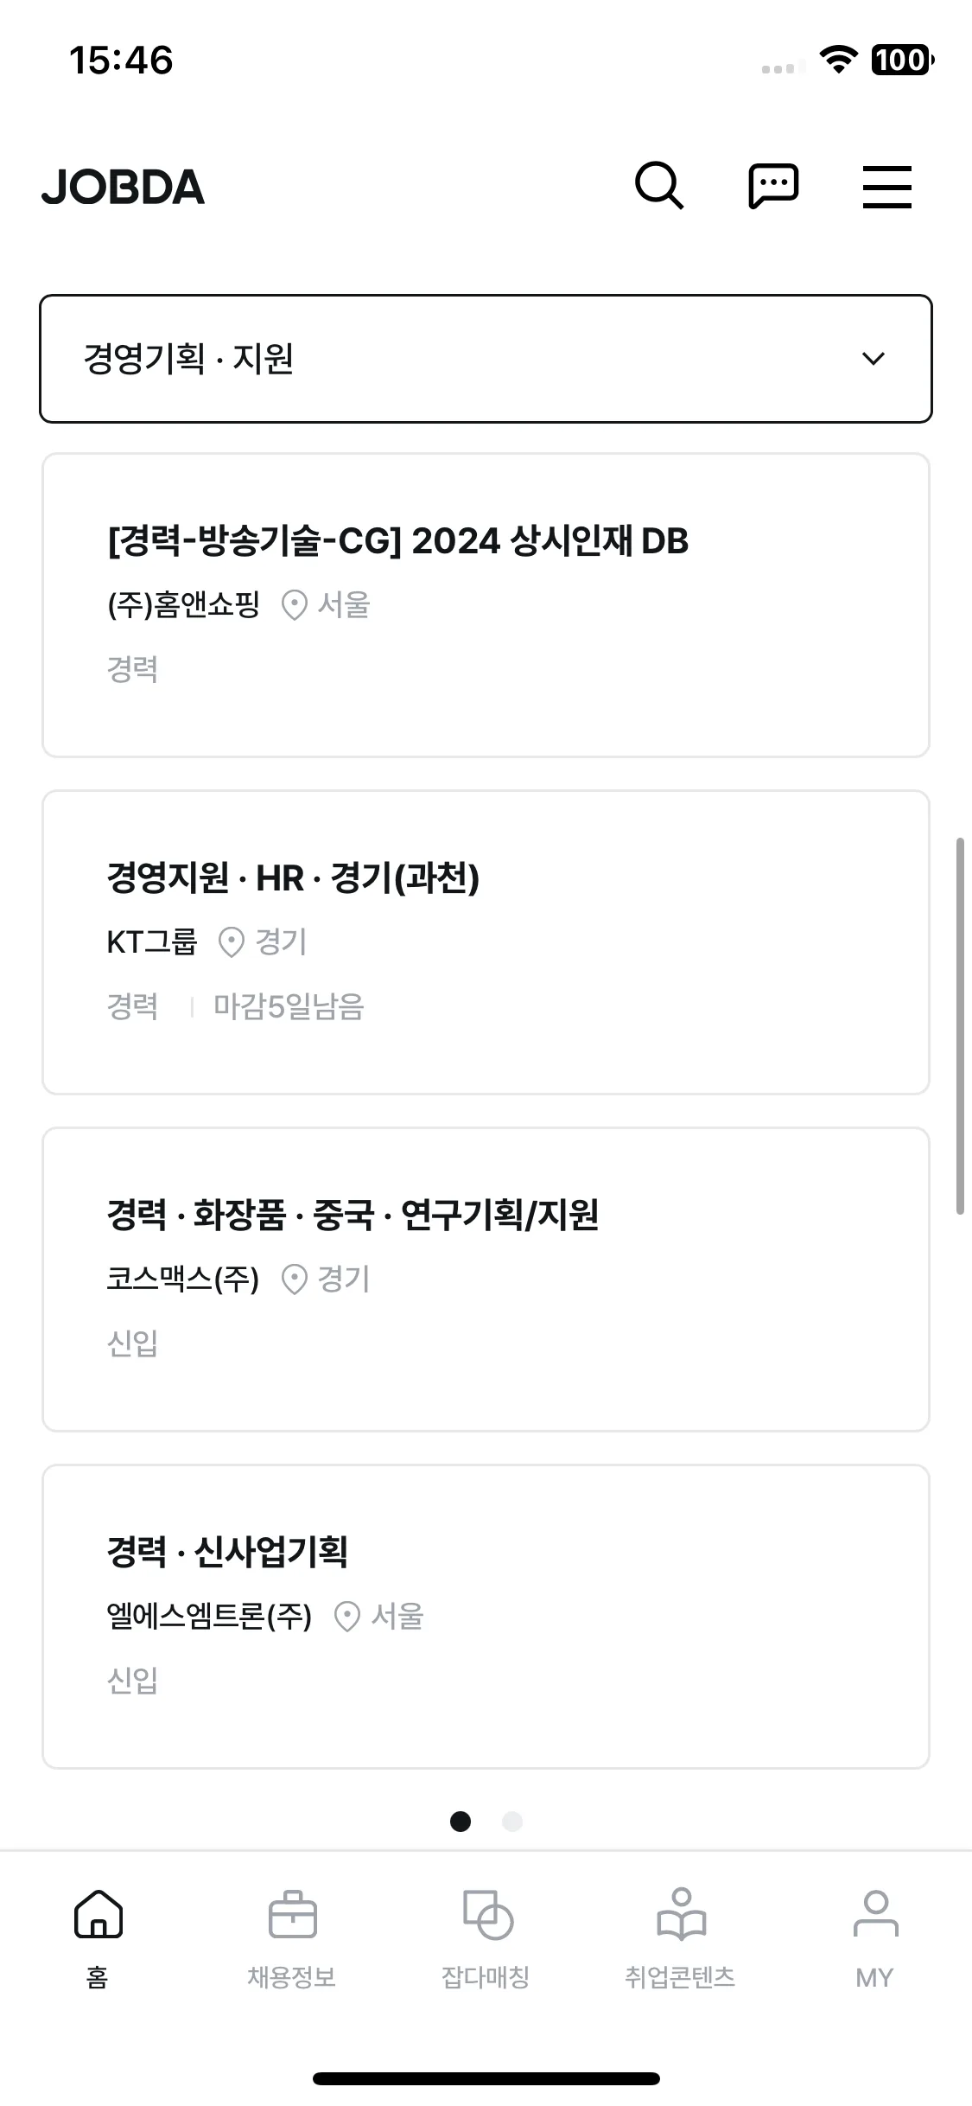Select the second carousel page dot
The width and height of the screenshot is (972, 2106).
pyautogui.click(x=512, y=1822)
